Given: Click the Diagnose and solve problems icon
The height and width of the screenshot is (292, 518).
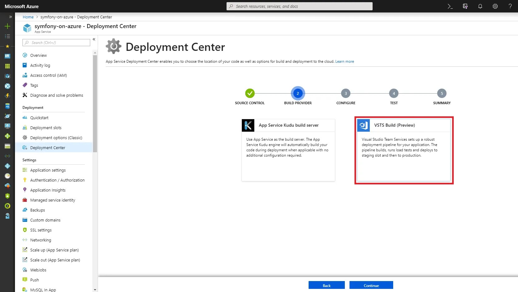Looking at the screenshot, I should click(25, 95).
